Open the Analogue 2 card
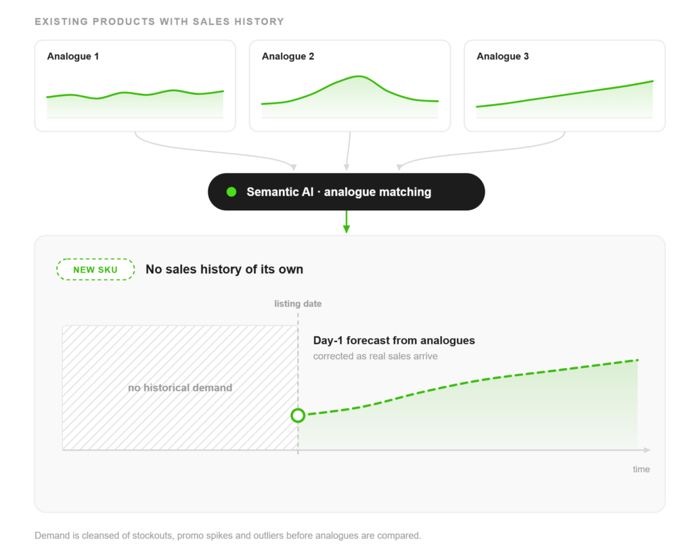This screenshot has width=693, height=554. click(350, 86)
